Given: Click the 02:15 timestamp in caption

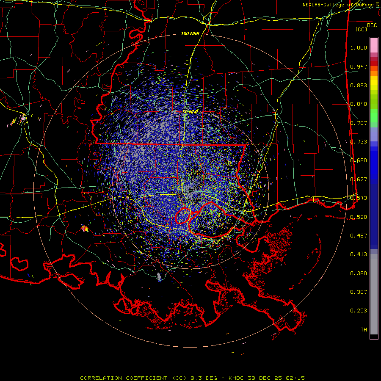Looking at the screenshot, I should click(295, 378).
